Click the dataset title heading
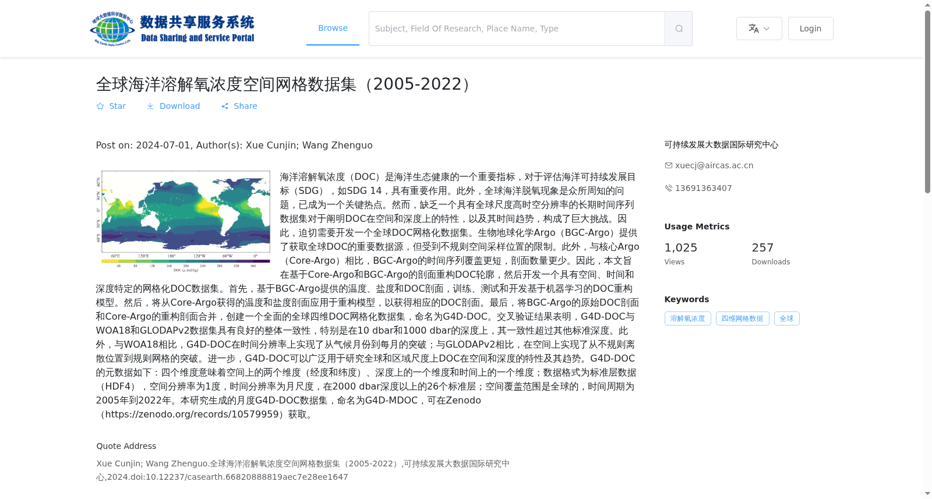The image size is (932, 499). [285, 84]
